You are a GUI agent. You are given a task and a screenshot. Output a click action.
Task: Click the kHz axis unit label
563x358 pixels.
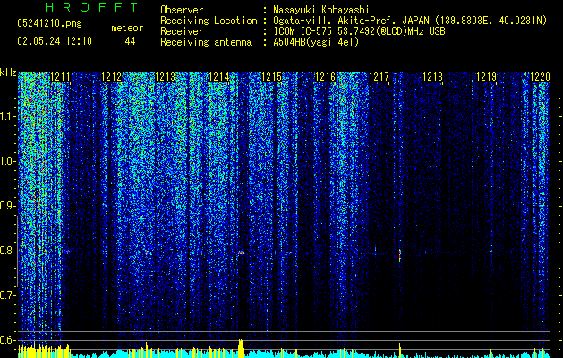8,72
